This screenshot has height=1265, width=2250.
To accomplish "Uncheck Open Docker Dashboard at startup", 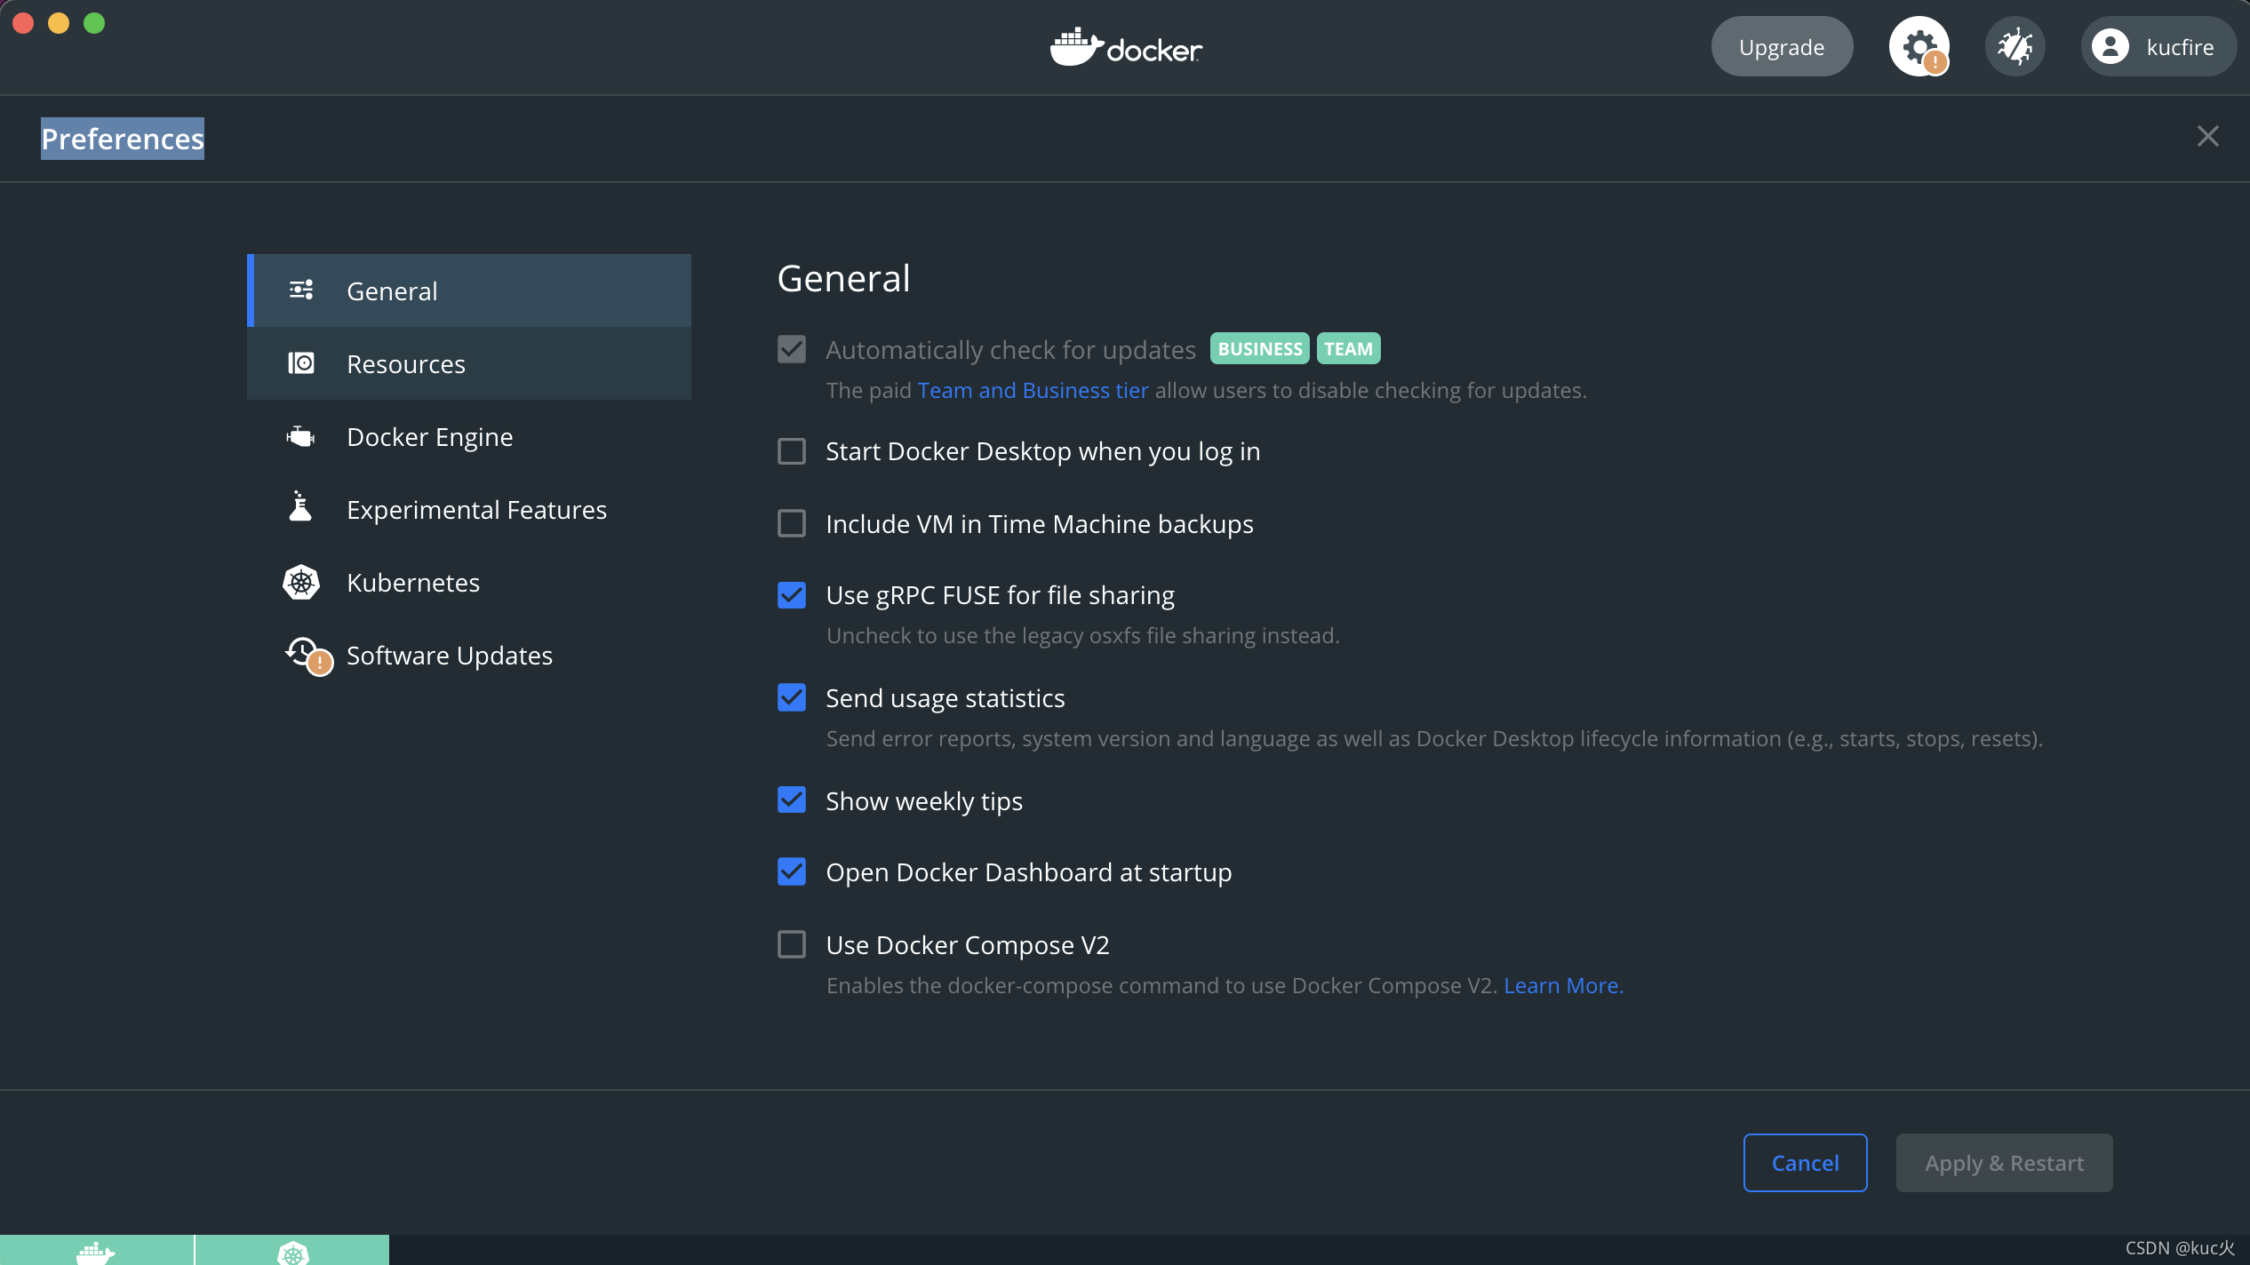I will [792, 871].
